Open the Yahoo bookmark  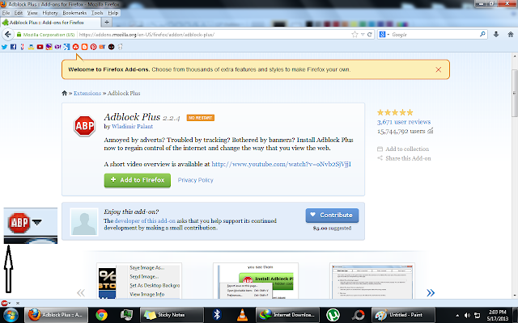click(x=57, y=47)
